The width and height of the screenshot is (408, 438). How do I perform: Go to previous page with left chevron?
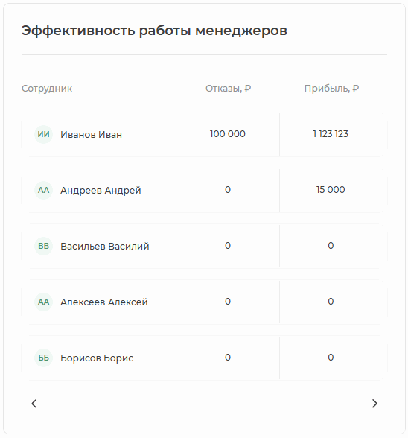point(34,404)
